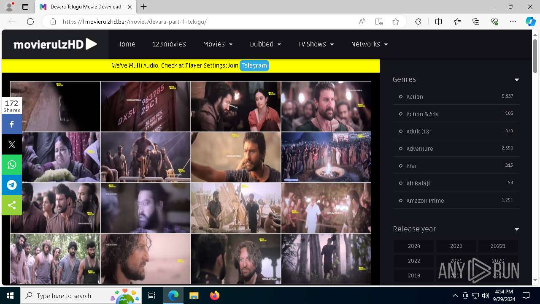Open the green generic share icon
Image resolution: width=540 pixels, height=304 pixels.
[12, 205]
